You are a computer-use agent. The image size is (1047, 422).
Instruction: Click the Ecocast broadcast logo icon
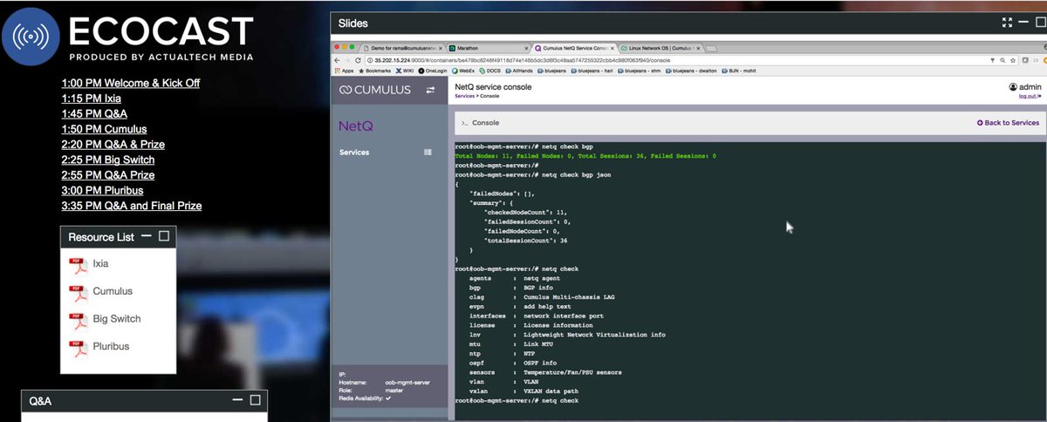pyautogui.click(x=31, y=37)
